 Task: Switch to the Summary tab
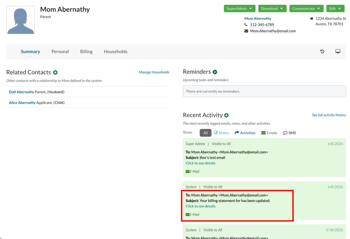[x=30, y=52]
